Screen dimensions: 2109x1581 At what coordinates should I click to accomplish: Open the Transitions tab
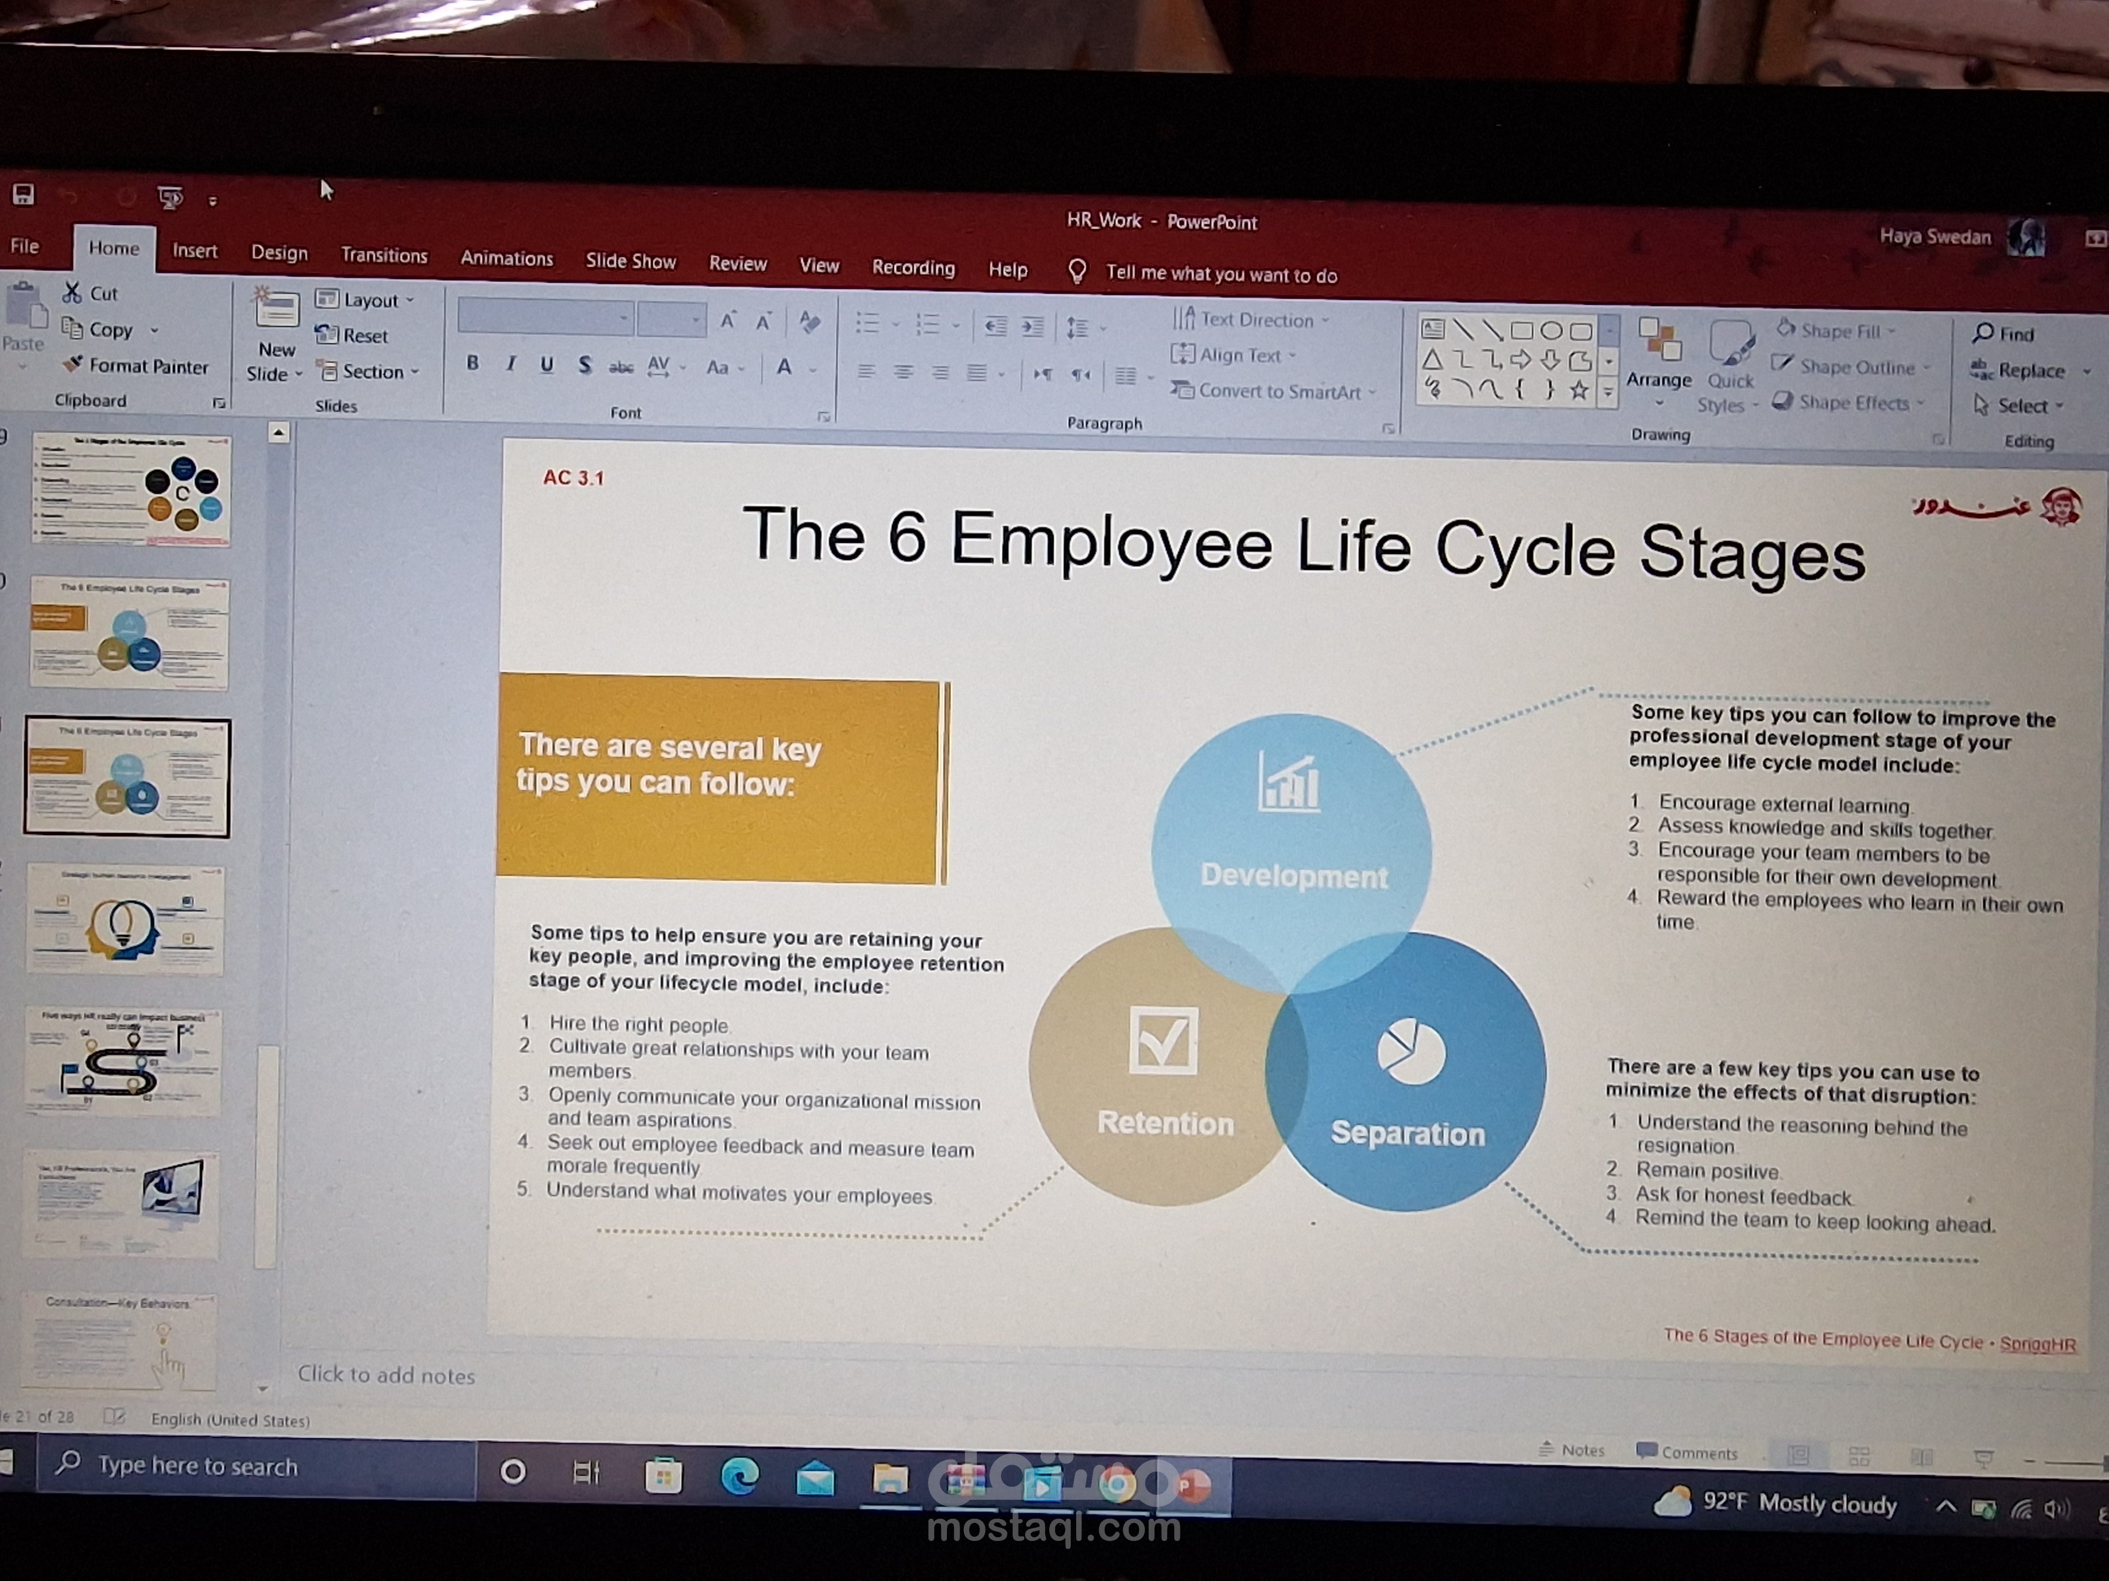pyautogui.click(x=384, y=256)
